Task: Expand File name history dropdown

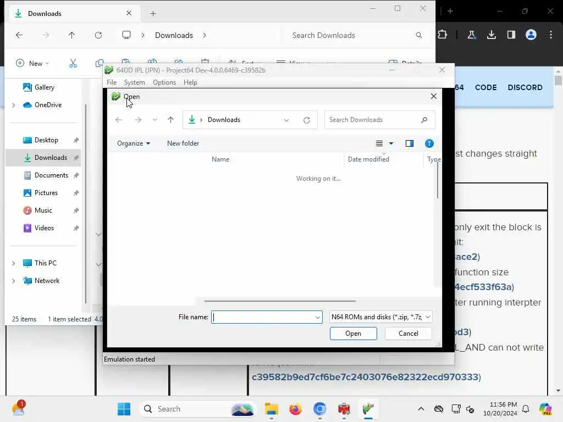Action: (x=318, y=317)
